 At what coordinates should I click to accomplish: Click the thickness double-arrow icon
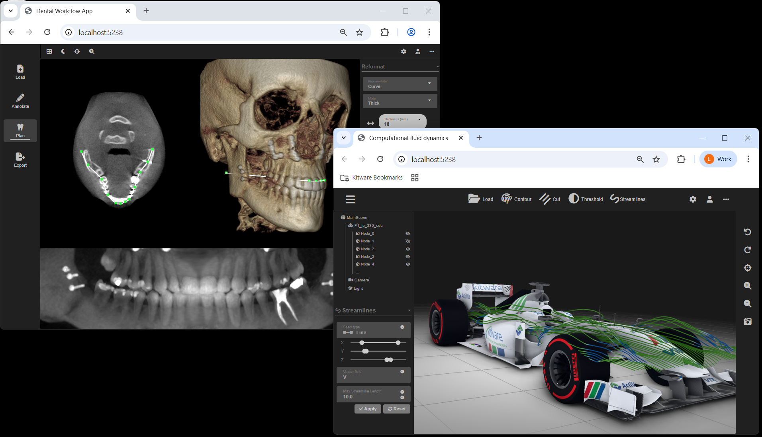click(370, 123)
